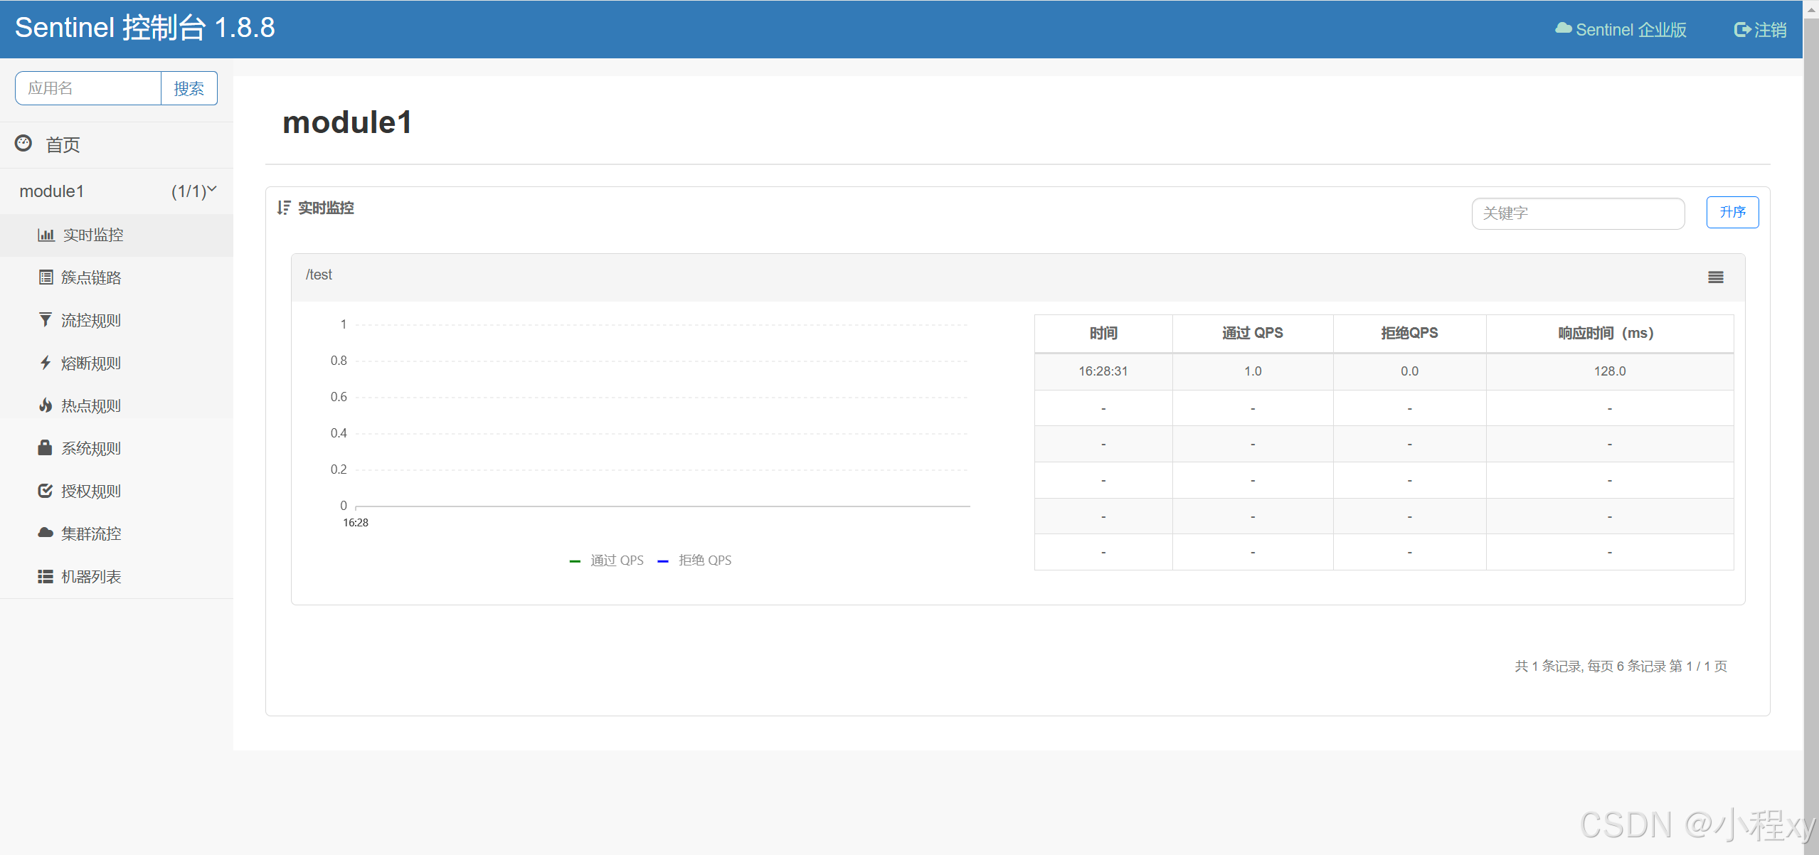Open 机器列表 in sidebar

click(x=116, y=576)
